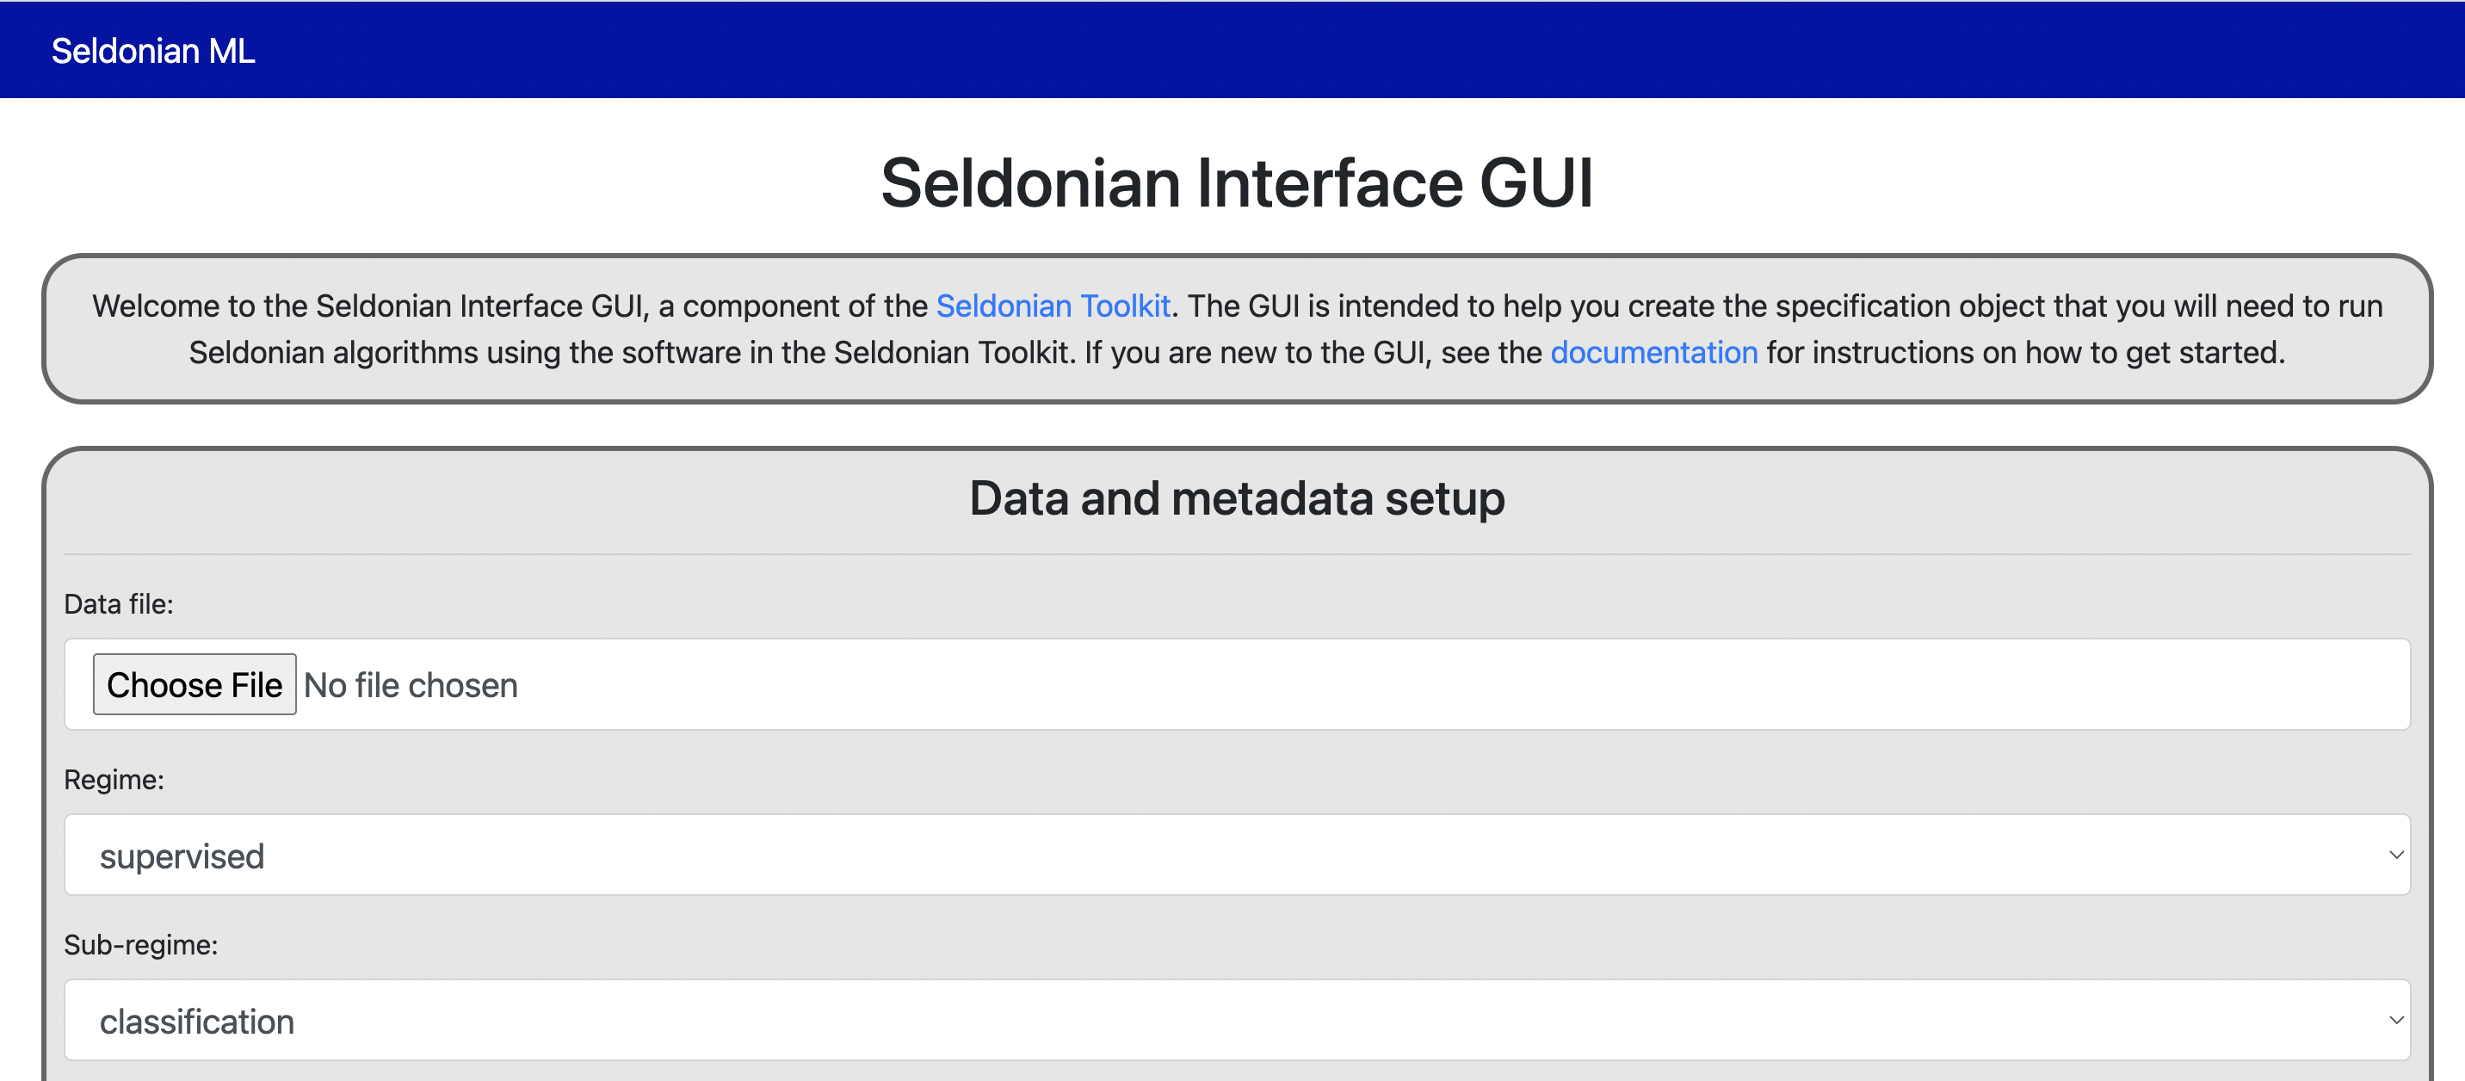Click the divider line under setup heading
This screenshot has width=2465, height=1081.
1236,554
